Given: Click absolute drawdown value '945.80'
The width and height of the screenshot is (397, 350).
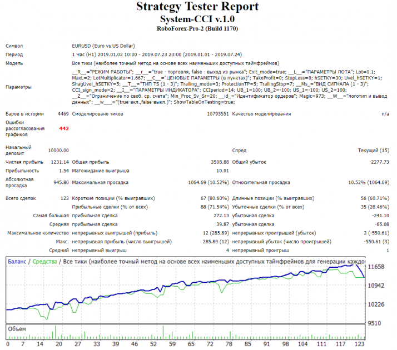Looking at the screenshot, I should [x=61, y=182].
